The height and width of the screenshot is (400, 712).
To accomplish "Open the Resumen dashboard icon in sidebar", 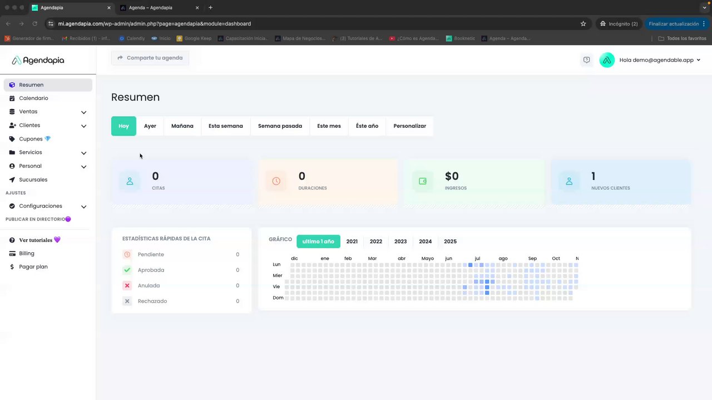I will (12, 85).
